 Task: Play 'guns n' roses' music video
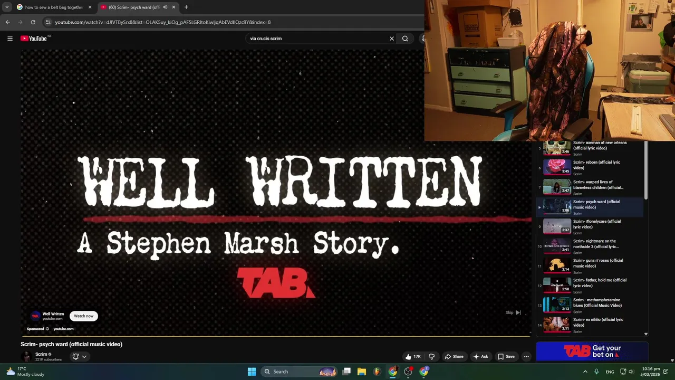click(x=590, y=266)
